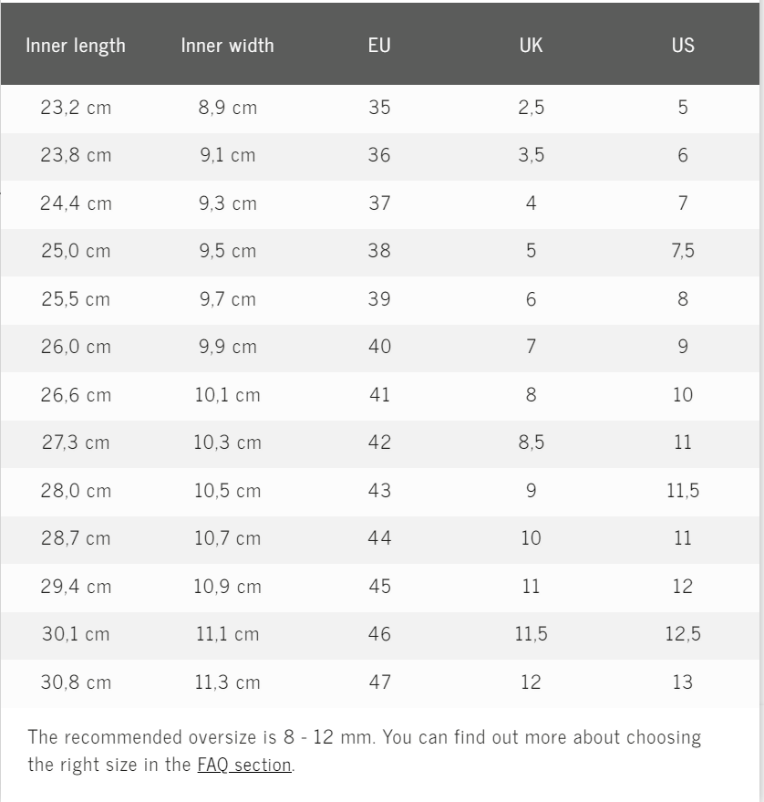The width and height of the screenshot is (764, 802).
Task: Click the 26,0 cm inner length cell
Action: tap(76, 347)
